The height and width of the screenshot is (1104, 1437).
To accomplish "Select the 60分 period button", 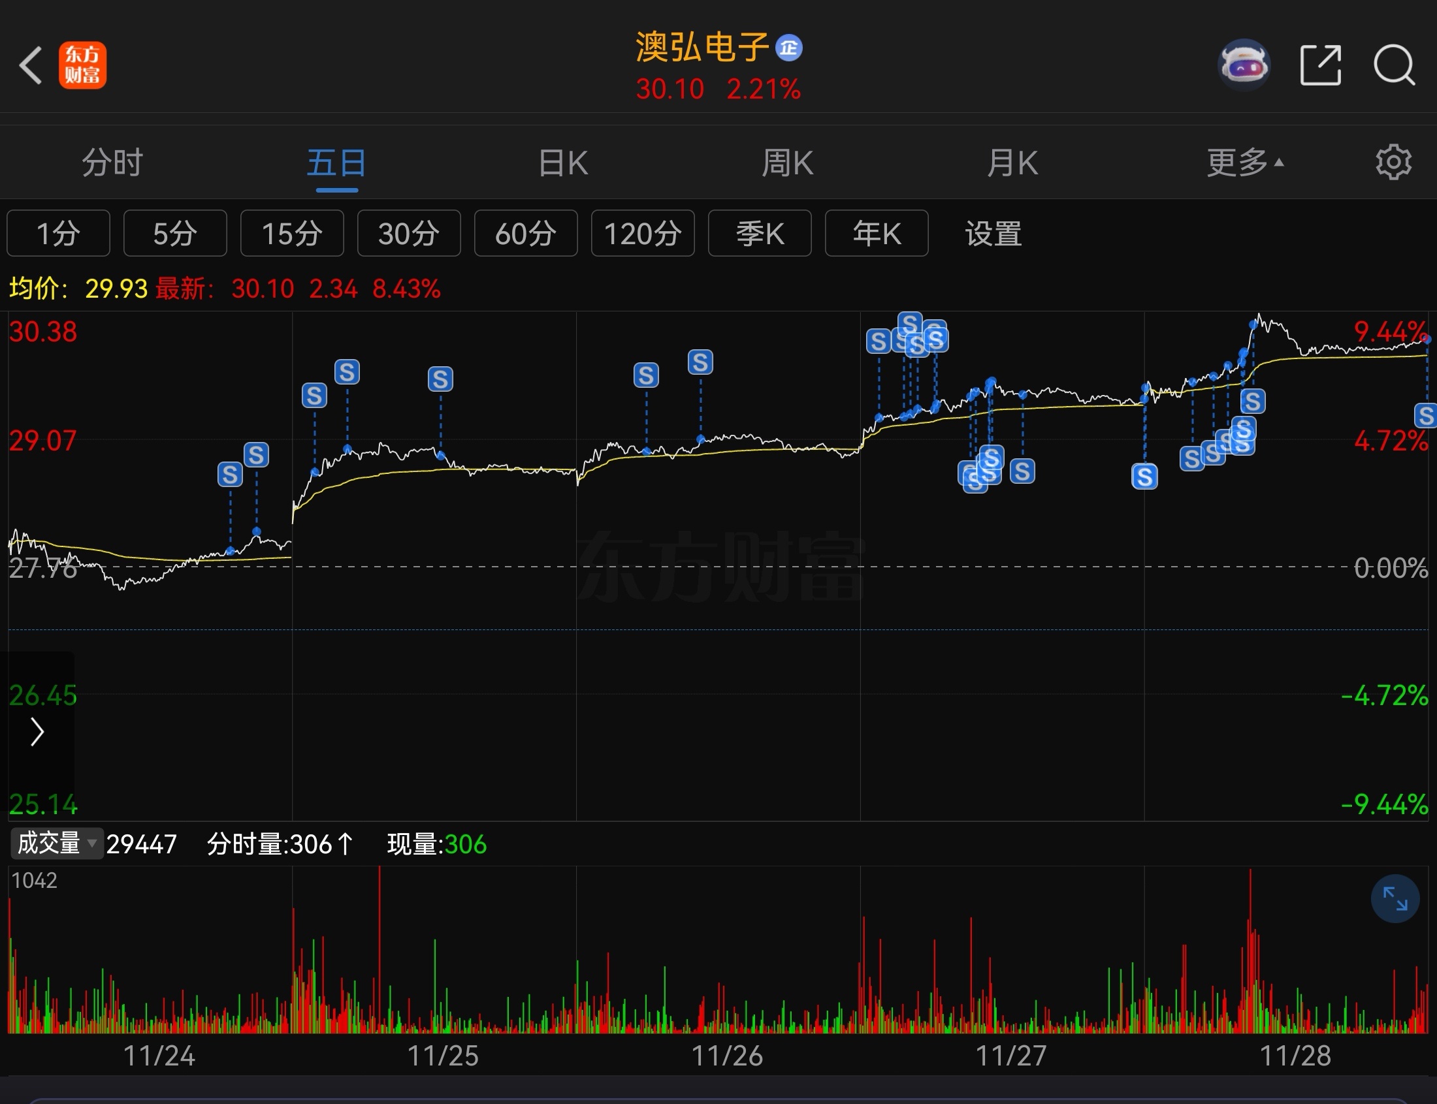I will click(525, 233).
